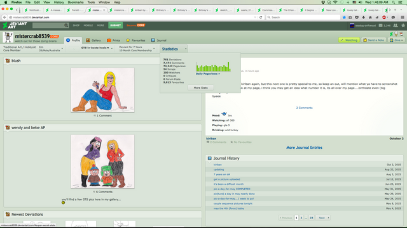The height and width of the screenshot is (228, 407).
Task: Click the Daily Pageviews bar chart
Action: point(213,66)
